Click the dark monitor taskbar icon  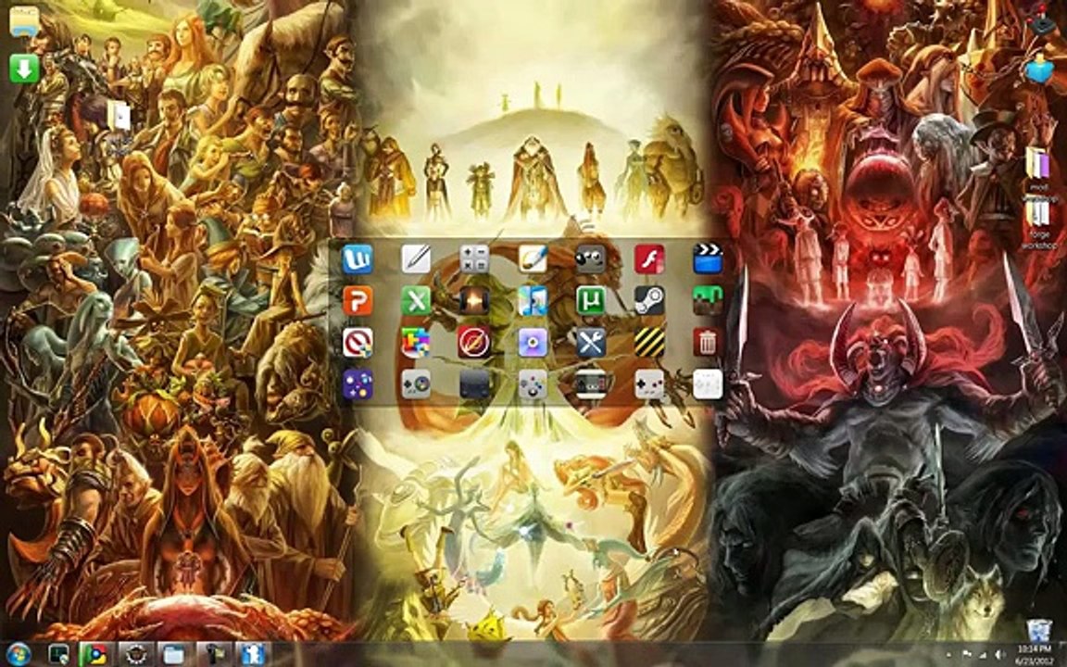coord(58,655)
